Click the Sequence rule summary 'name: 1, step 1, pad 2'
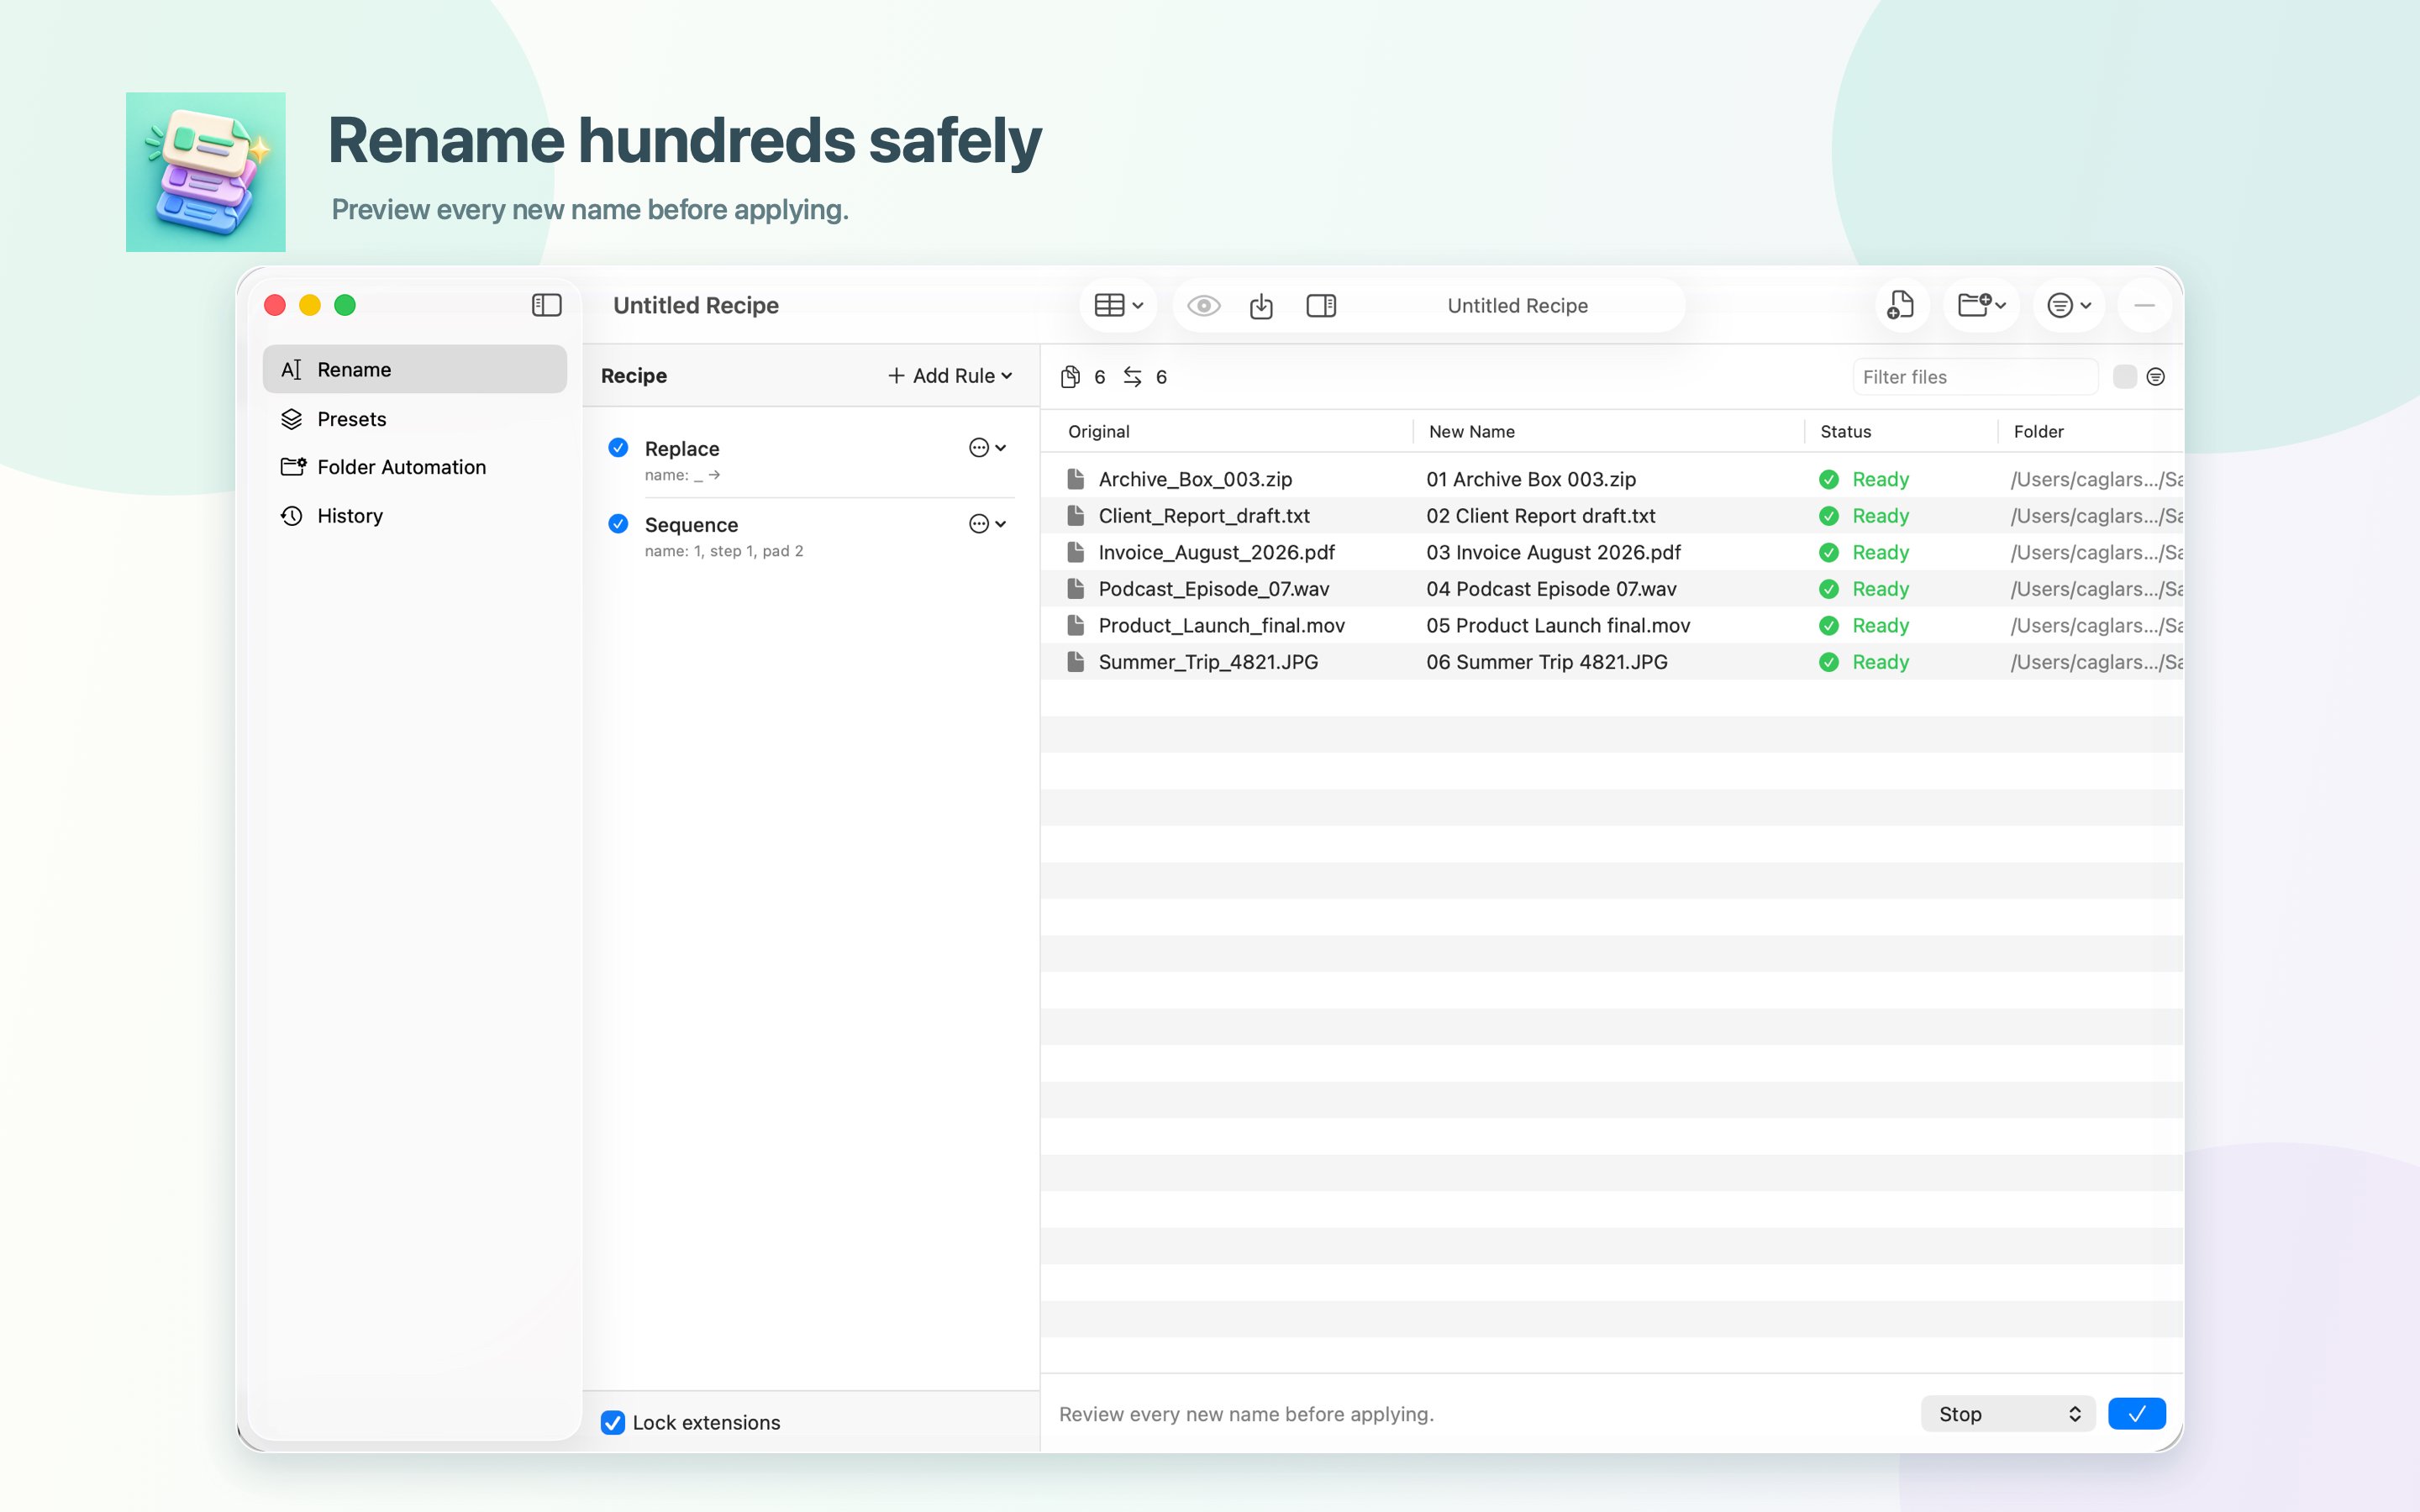 724,551
